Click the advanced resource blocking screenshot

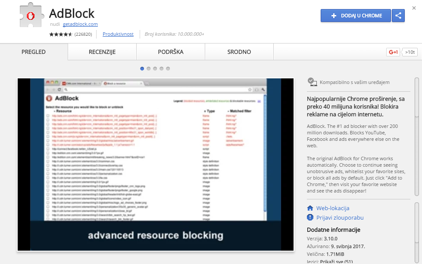tap(156, 165)
